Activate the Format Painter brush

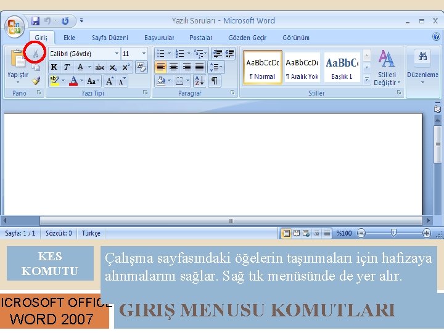tap(36, 81)
